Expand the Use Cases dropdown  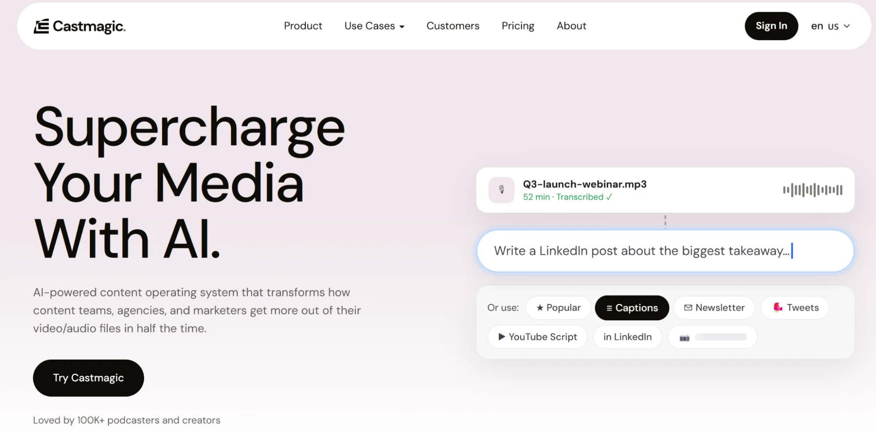click(x=374, y=26)
